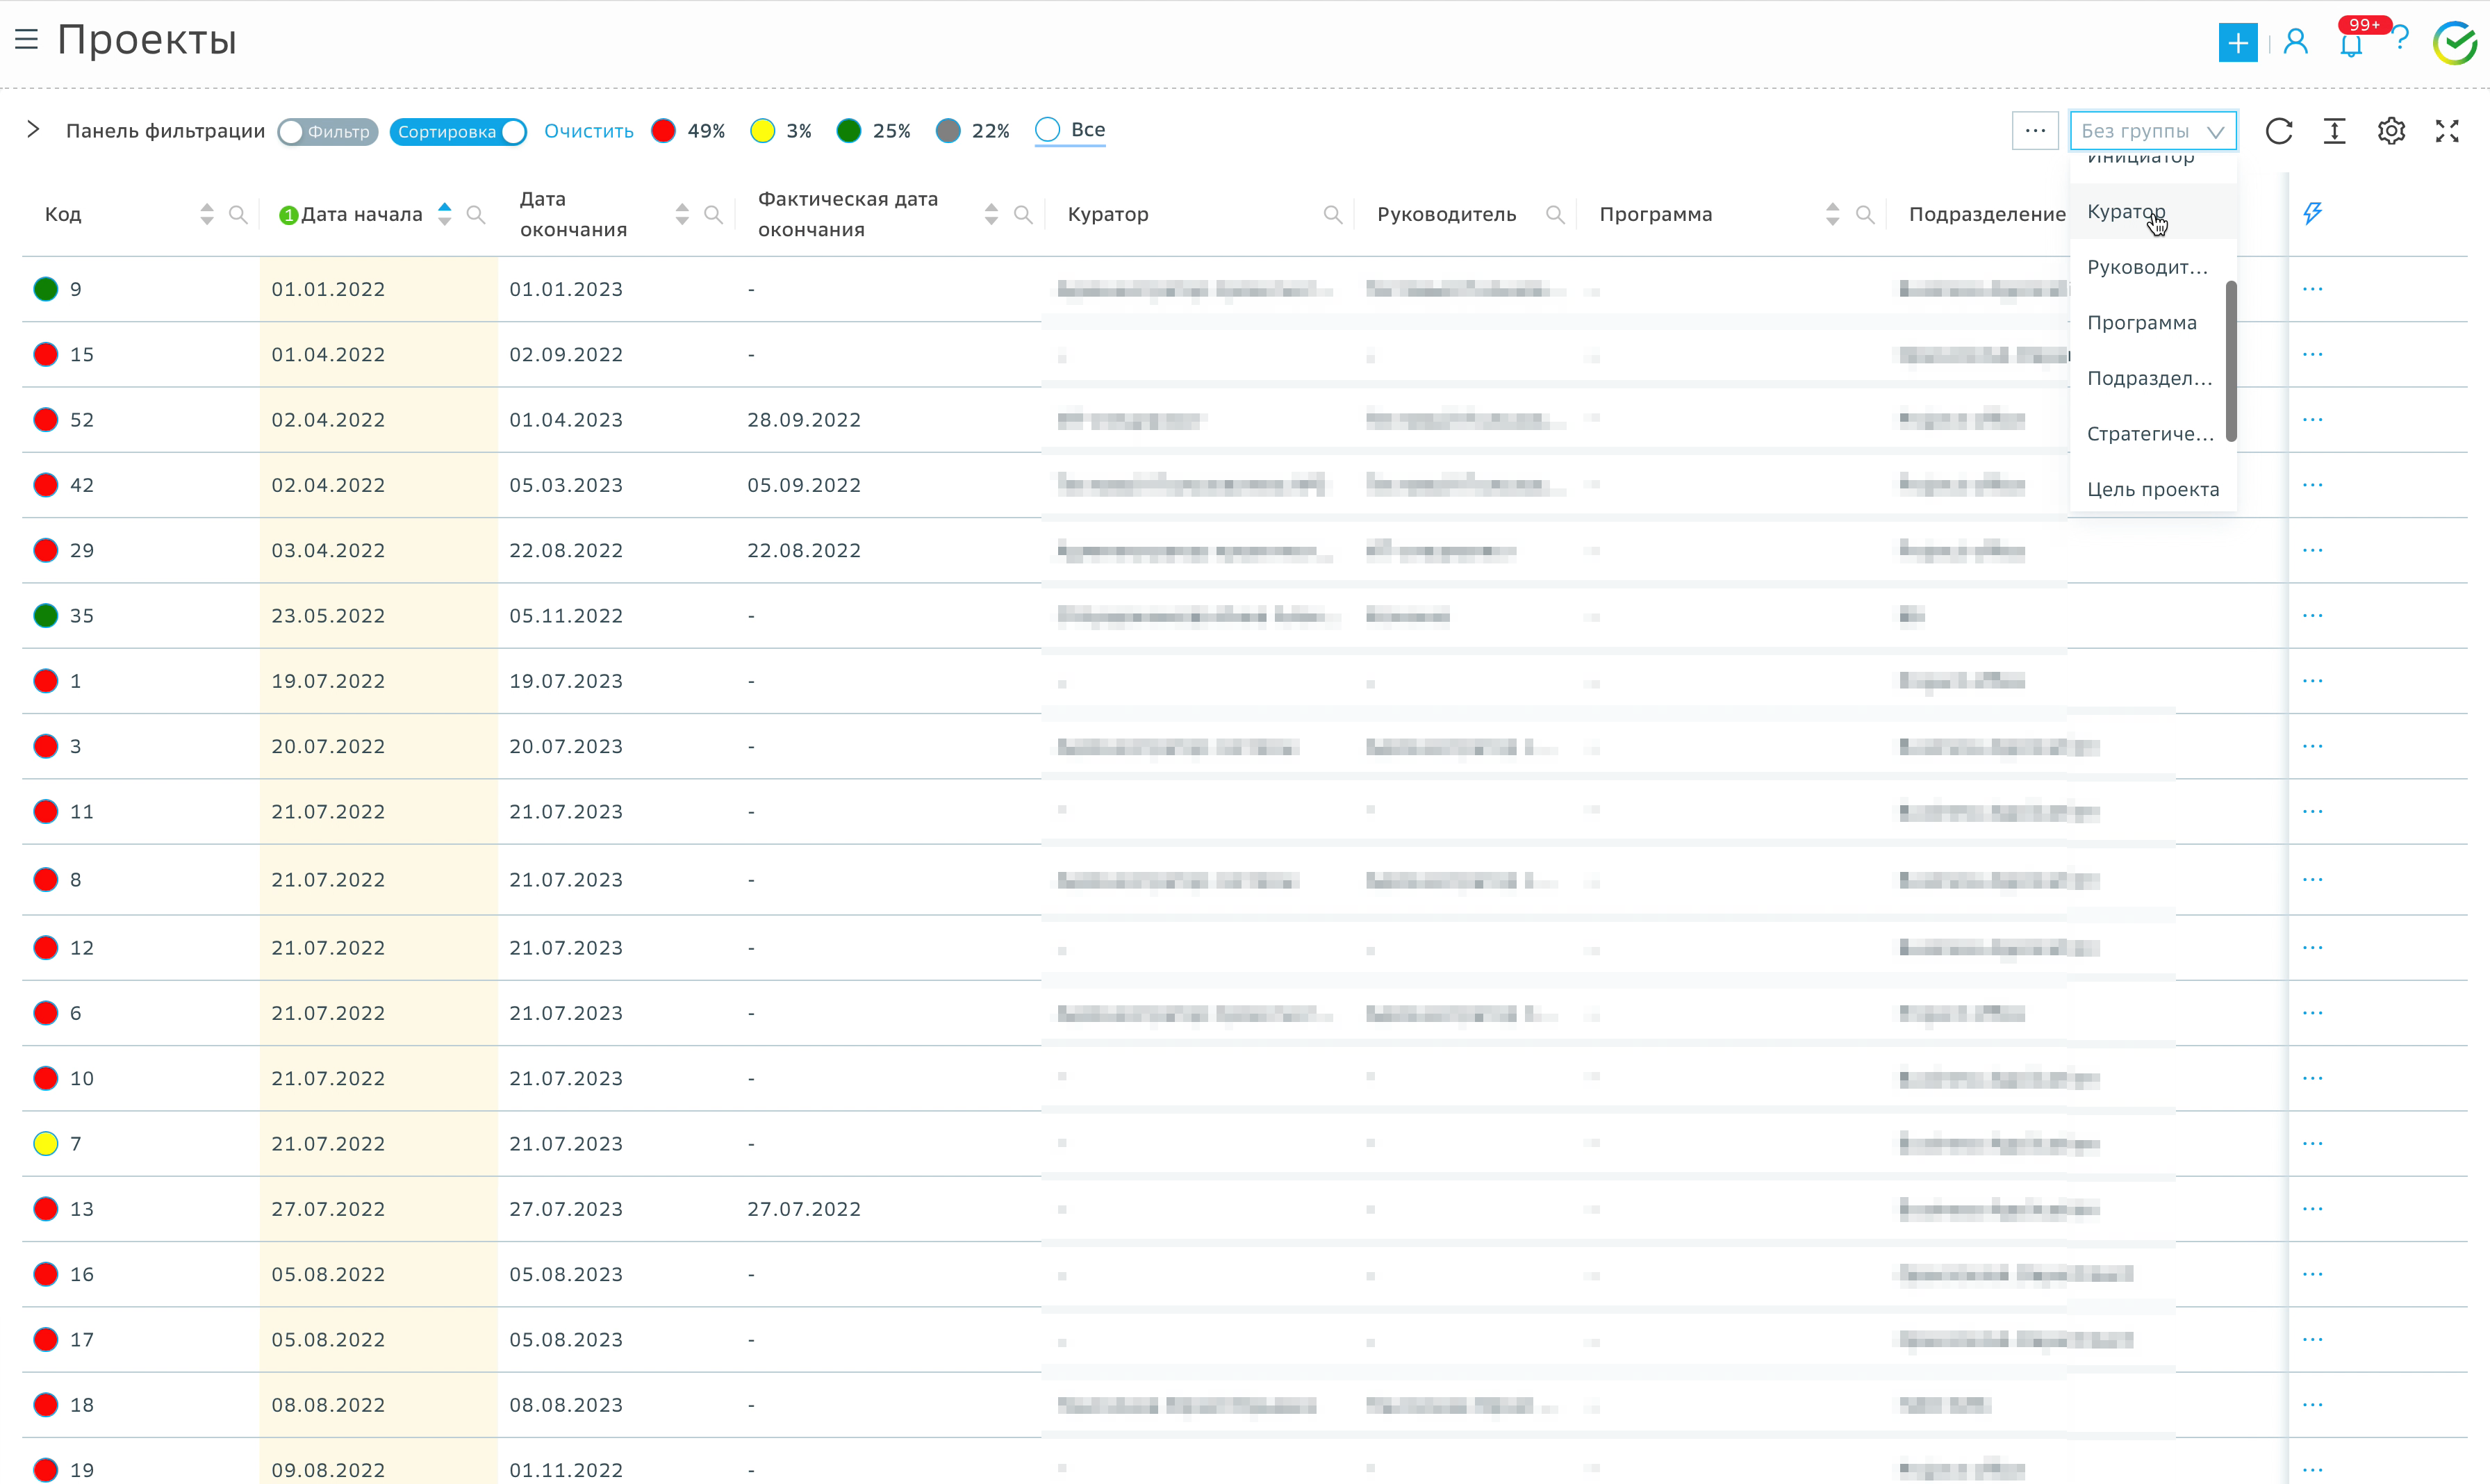
Task: Open table settings gear icon
Action: pos(2390,131)
